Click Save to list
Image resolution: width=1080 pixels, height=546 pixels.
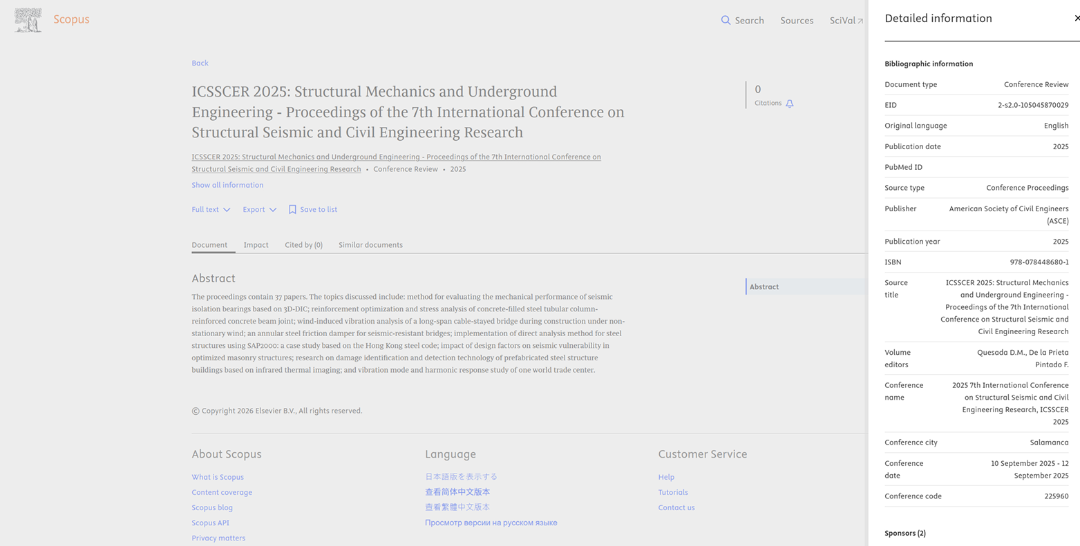pyautogui.click(x=313, y=210)
